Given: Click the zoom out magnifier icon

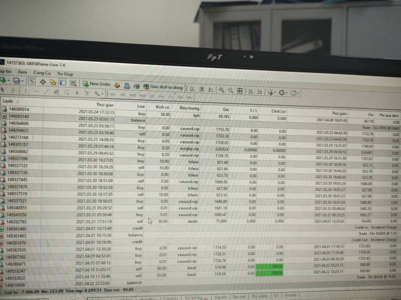Looking at the screenshot, I should coord(231,90).
